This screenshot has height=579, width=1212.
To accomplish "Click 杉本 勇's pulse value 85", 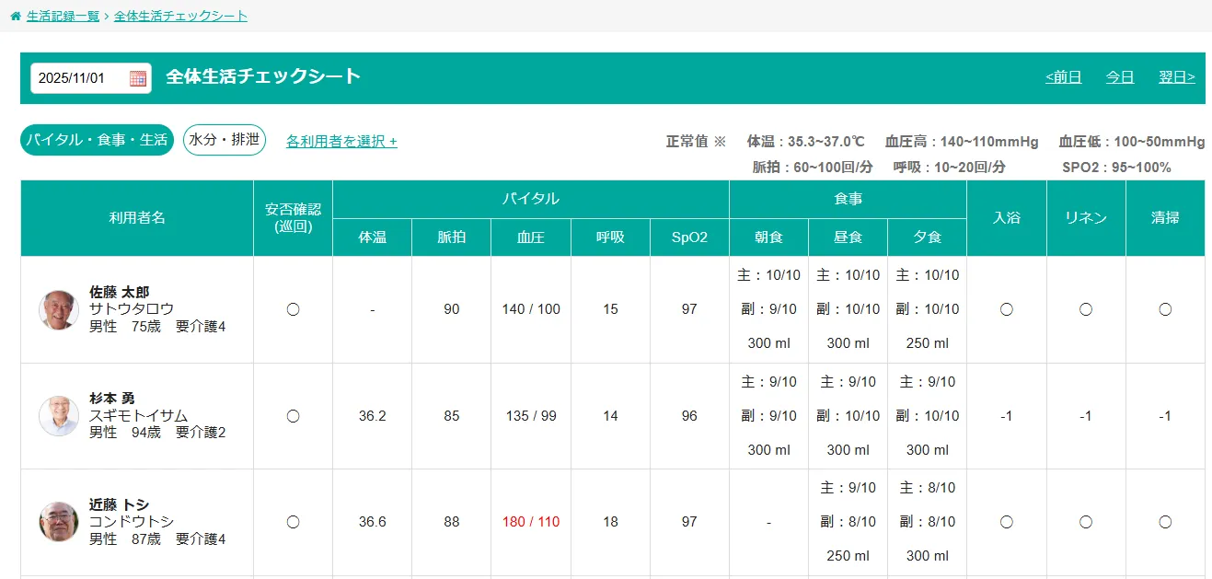I will click(452, 416).
